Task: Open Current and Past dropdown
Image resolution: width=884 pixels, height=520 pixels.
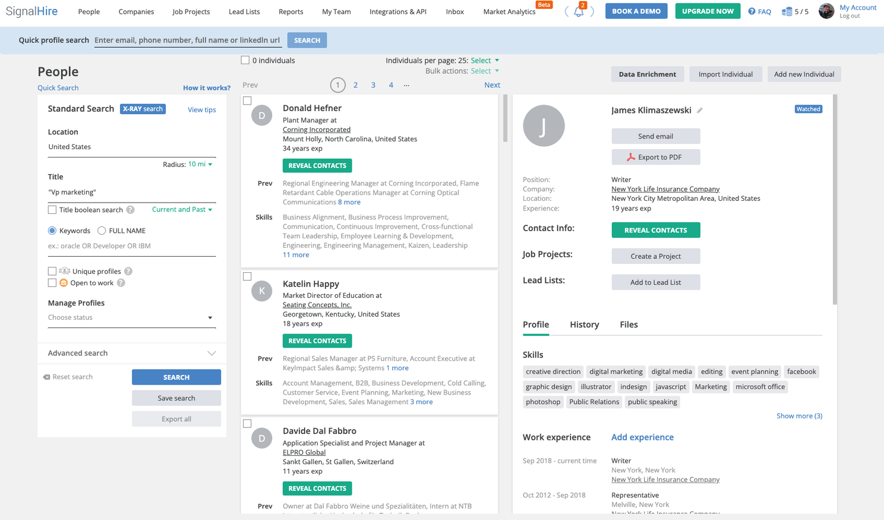Action: (182, 209)
